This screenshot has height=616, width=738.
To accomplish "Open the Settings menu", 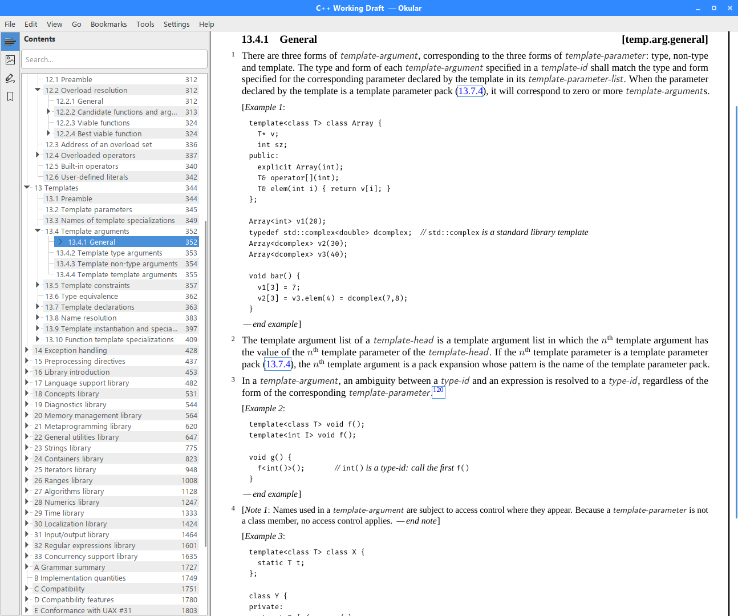I will pos(177,24).
